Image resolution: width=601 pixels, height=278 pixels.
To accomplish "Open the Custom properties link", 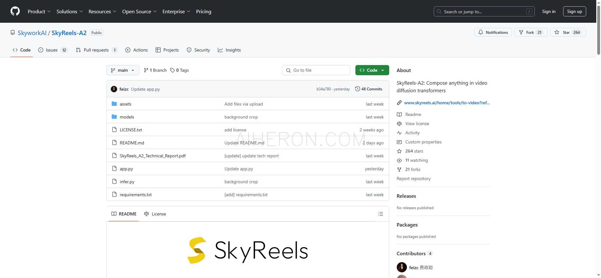I will tap(423, 142).
